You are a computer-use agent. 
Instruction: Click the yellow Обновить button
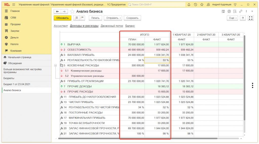tap(62, 18)
